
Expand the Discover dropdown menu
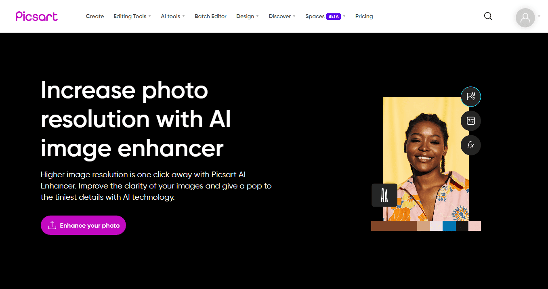pos(282,17)
